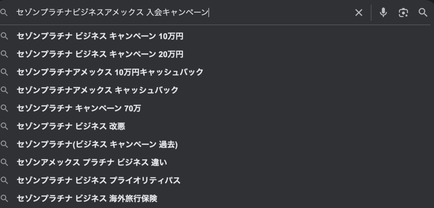This screenshot has height=208, width=434.
Task: Pick suggestion セゾンプラチナアメックス キャッシュバック
Action: [x=97, y=90]
